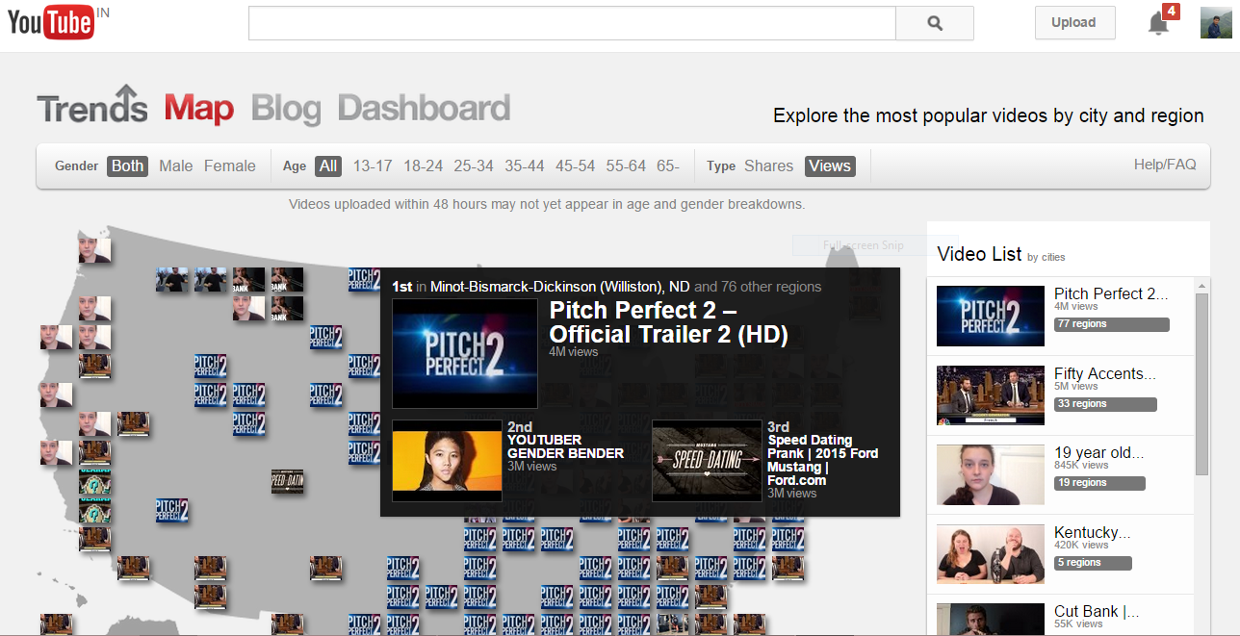
Task: Select Both gender filter
Action: [x=127, y=165]
